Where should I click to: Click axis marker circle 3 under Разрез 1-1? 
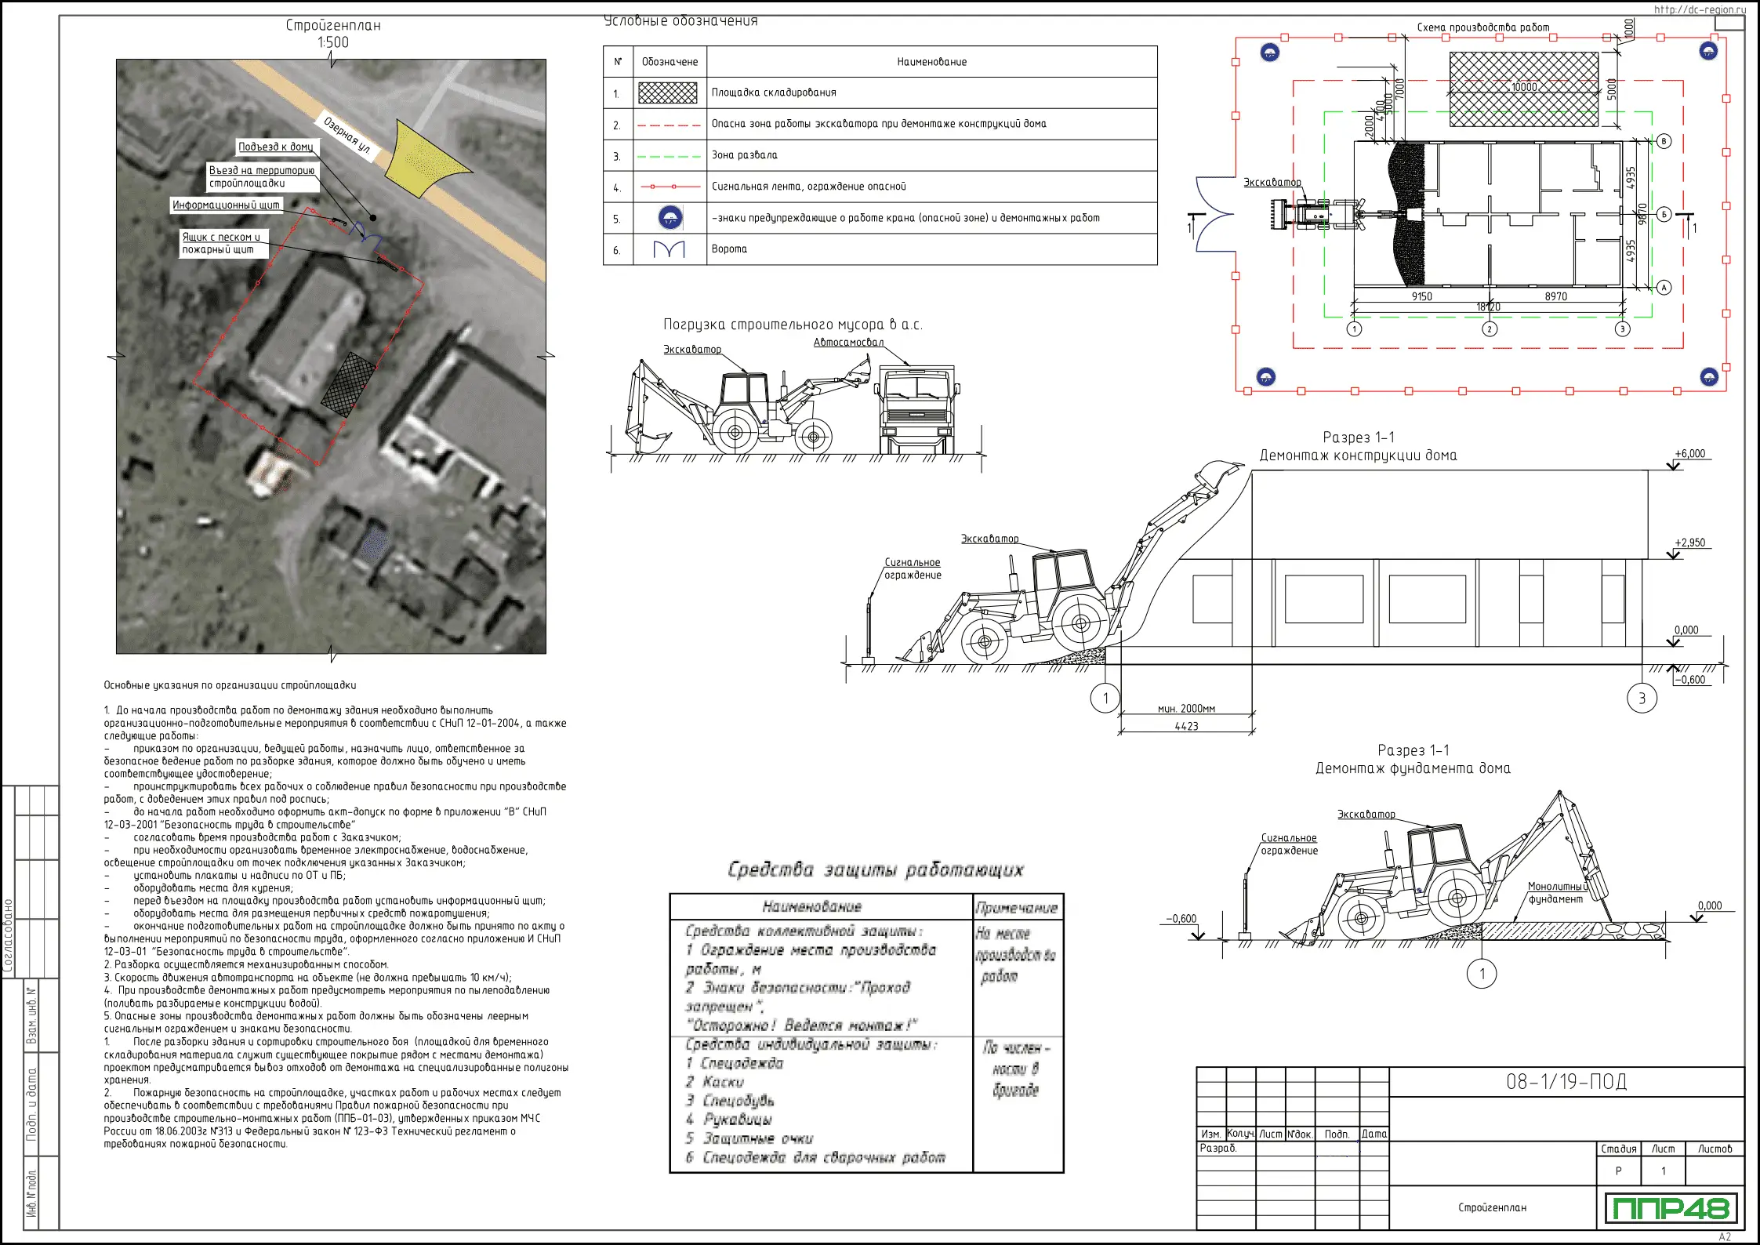point(1642,698)
